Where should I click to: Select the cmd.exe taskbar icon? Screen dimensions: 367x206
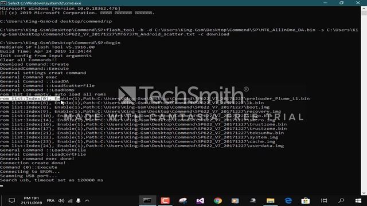[x=147, y=201]
